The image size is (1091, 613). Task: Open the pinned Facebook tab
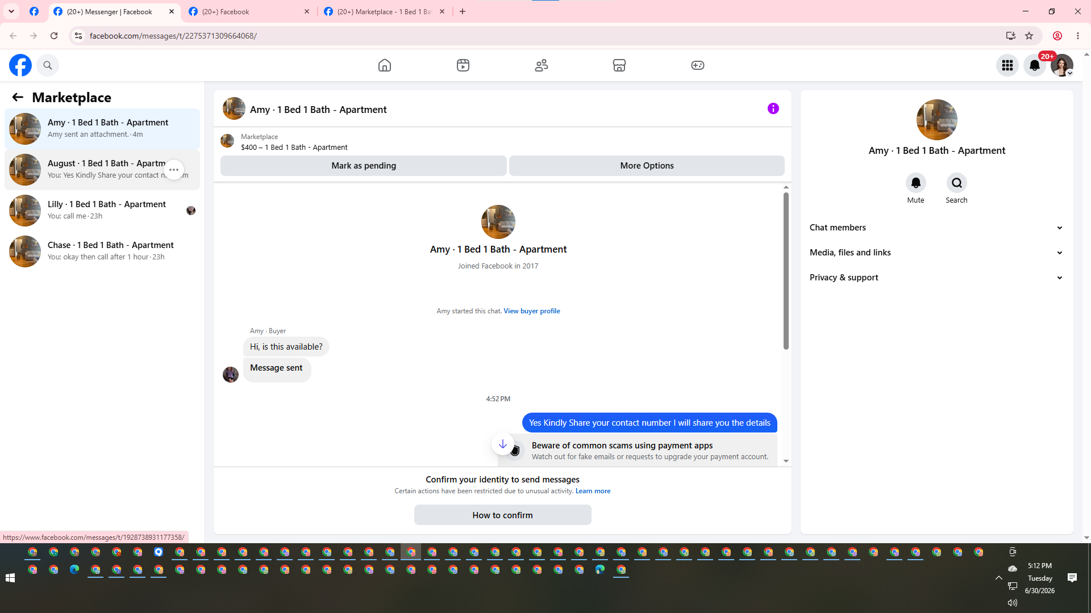(x=34, y=11)
